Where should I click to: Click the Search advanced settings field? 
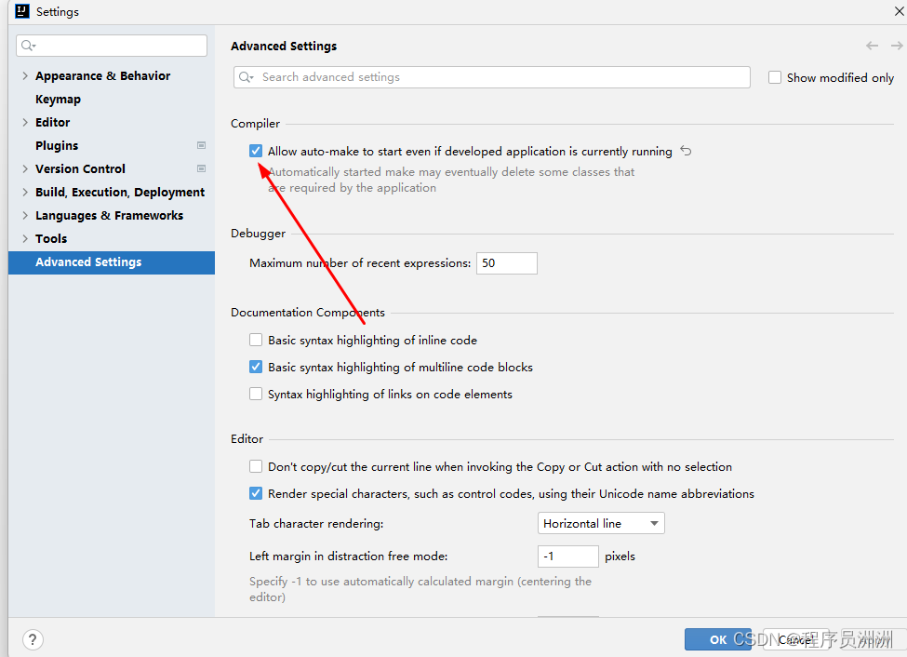502,77
